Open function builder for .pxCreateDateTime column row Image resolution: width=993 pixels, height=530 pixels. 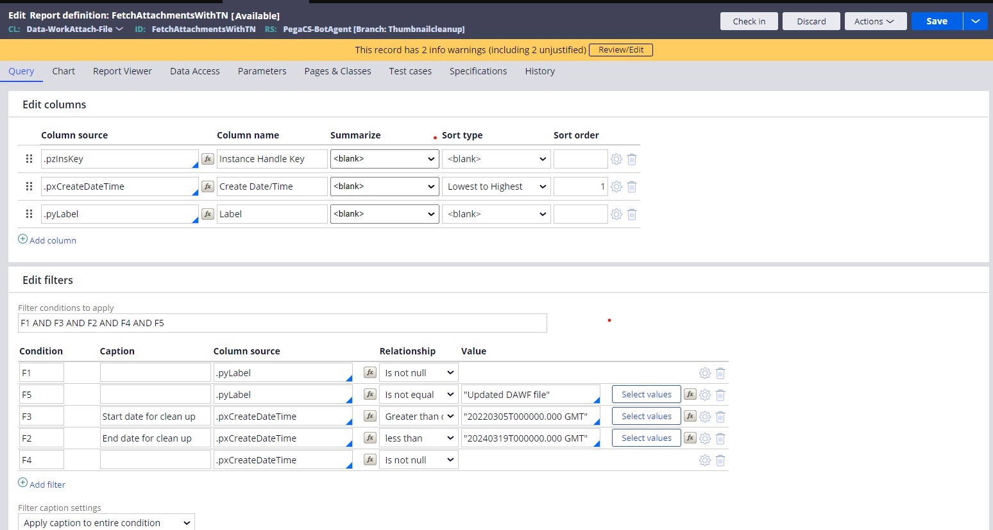tap(208, 186)
